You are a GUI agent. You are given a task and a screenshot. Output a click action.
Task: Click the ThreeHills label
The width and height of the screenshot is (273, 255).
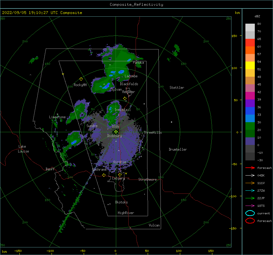(153, 133)
